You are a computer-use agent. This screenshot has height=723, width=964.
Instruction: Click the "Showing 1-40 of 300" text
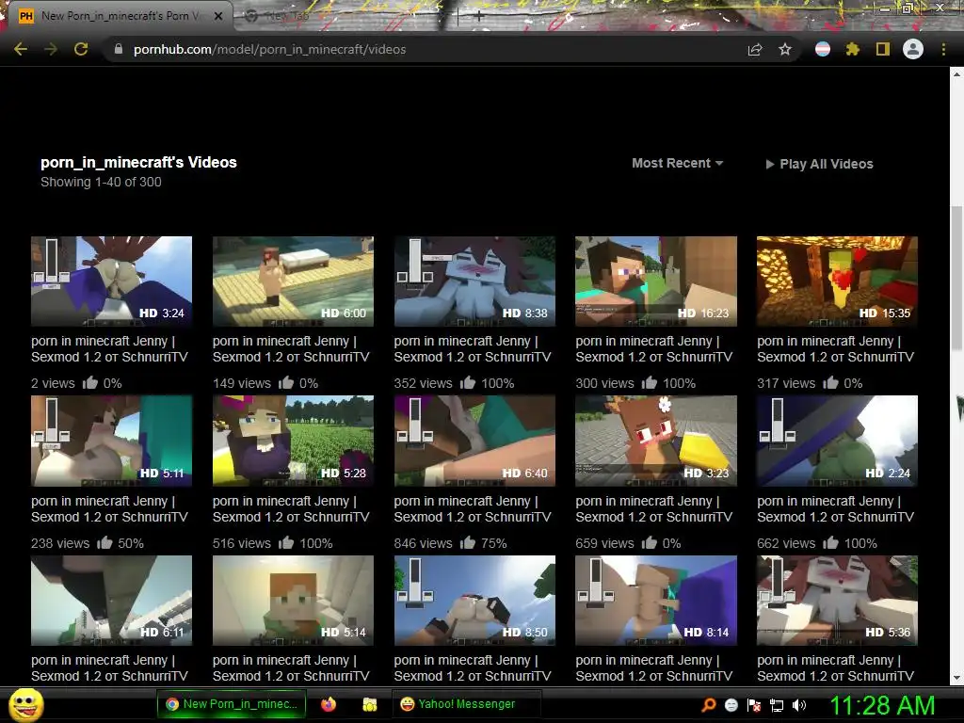pos(101,182)
